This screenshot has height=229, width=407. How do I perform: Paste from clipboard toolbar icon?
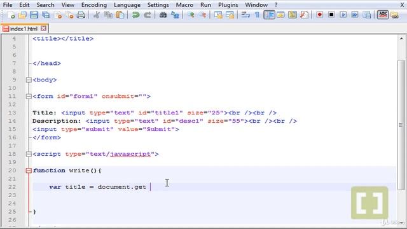pyautogui.click(x=120, y=15)
